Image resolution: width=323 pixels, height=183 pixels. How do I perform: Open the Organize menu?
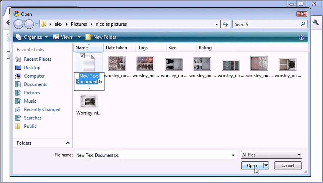click(32, 37)
